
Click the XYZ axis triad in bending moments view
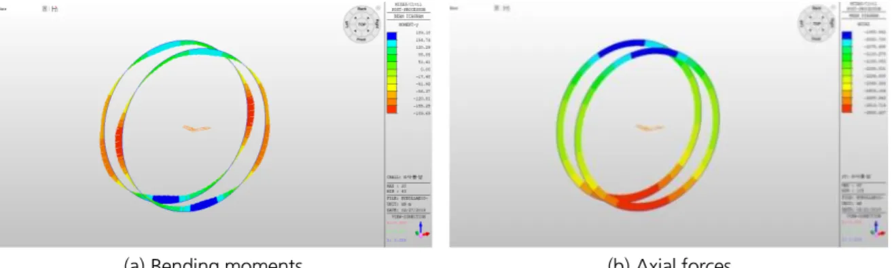[423, 229]
